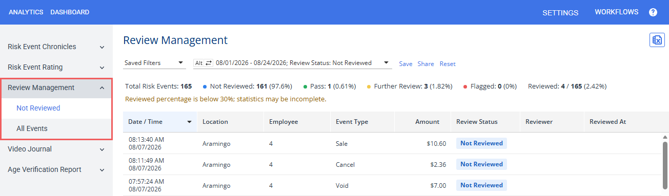Open the Workflows menu

tap(617, 12)
